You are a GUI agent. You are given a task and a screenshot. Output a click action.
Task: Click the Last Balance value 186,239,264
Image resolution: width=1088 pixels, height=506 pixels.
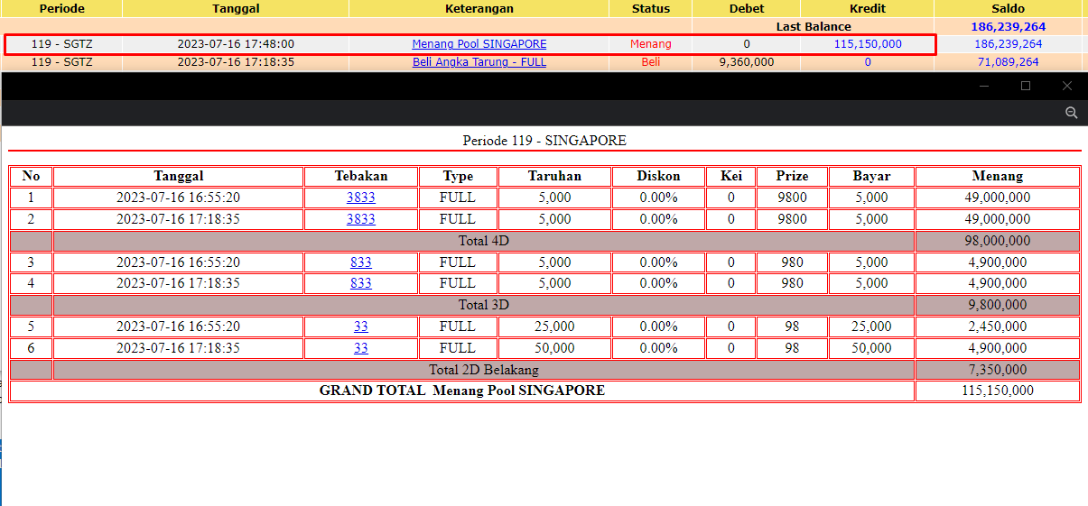click(x=1009, y=27)
